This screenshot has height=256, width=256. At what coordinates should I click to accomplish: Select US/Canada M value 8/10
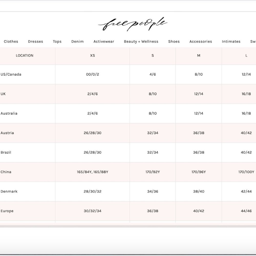coord(199,74)
